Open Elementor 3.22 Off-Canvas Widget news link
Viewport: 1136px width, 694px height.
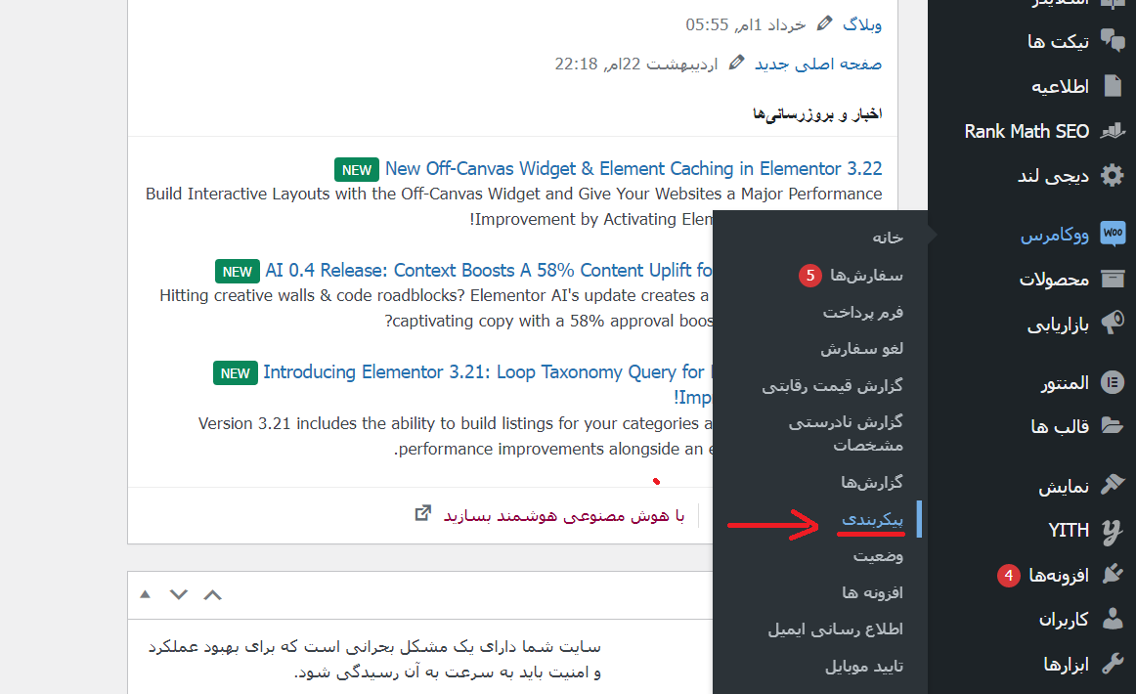(x=634, y=169)
